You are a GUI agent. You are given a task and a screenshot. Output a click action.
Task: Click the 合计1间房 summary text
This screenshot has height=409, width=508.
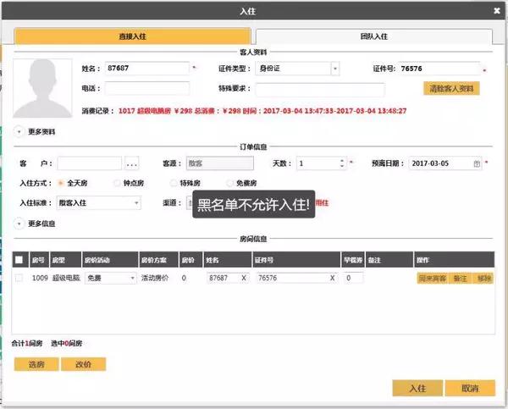coord(27,344)
